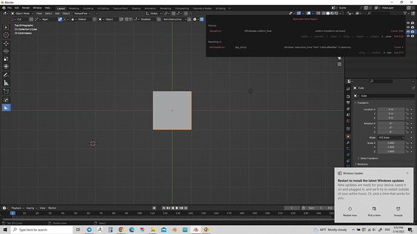Open the RetopoFlow dropdown
Screen dimensions: 417x234
point(82,13)
